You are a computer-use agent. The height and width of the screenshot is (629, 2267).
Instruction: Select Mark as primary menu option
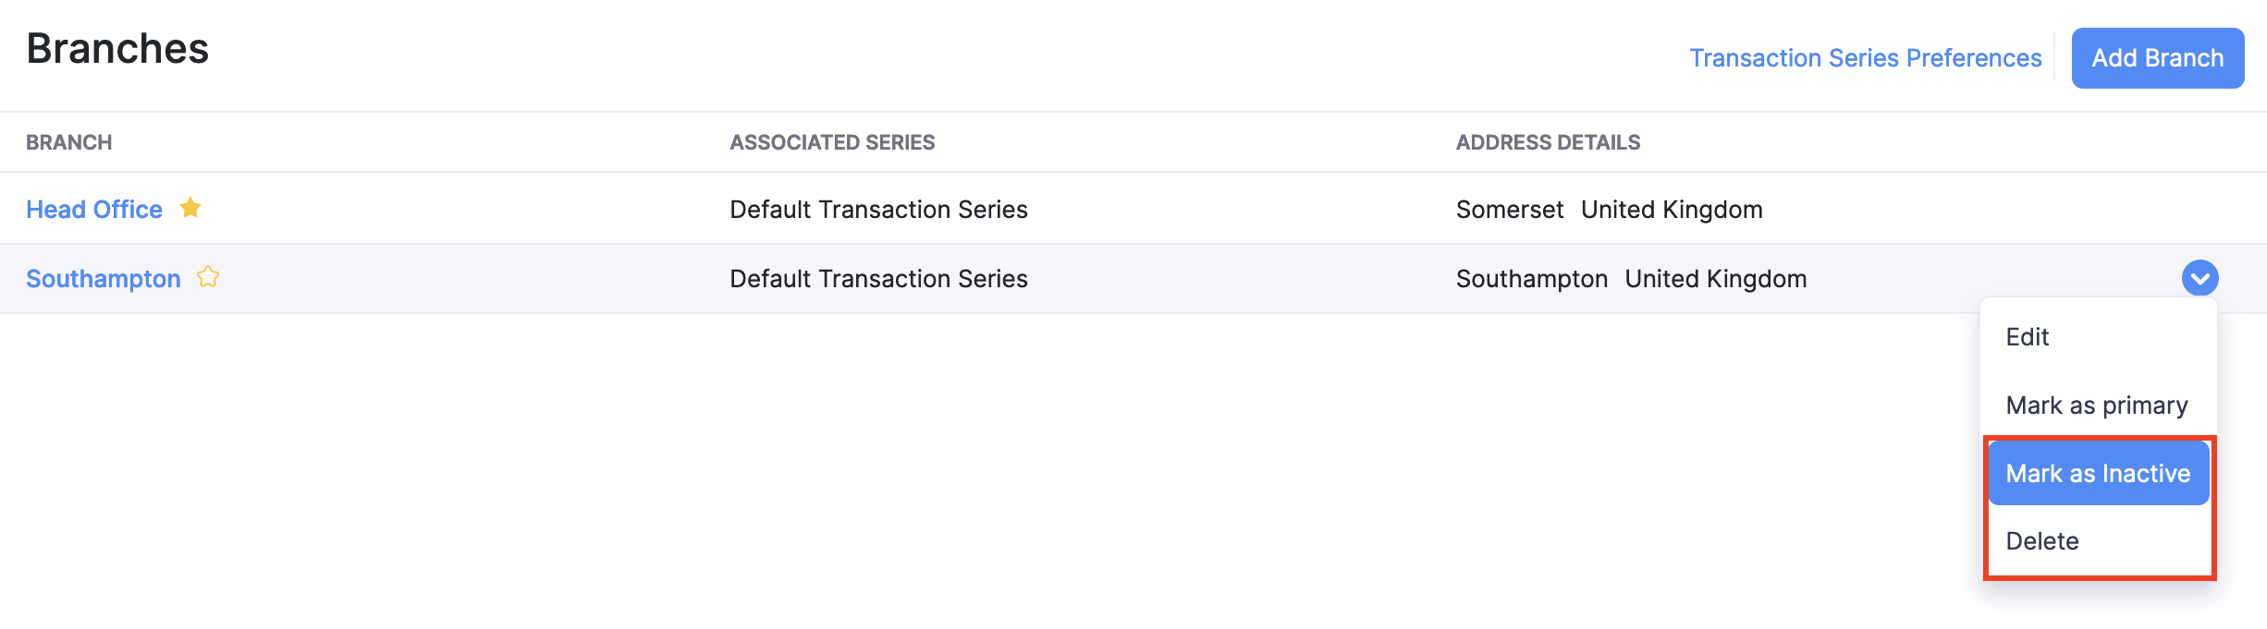(2096, 405)
